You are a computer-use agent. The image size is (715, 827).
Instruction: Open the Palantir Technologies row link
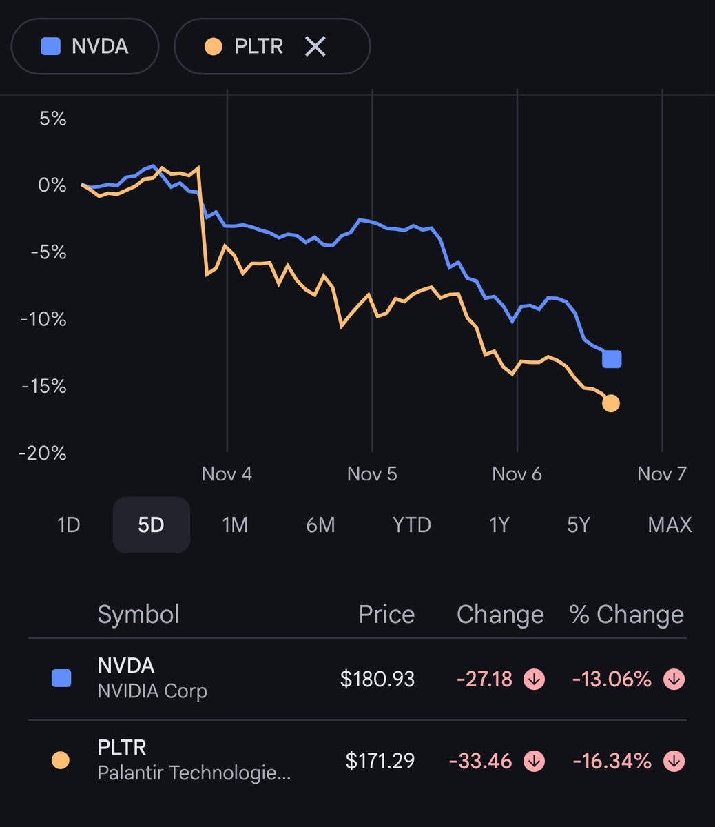click(194, 760)
